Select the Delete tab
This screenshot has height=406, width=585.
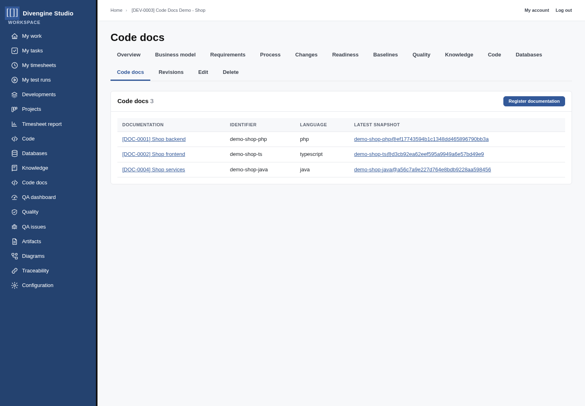click(231, 72)
